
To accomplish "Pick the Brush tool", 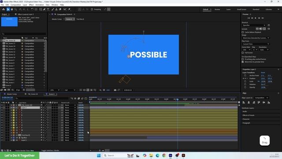I will pyautogui.click(x=53, y=9).
